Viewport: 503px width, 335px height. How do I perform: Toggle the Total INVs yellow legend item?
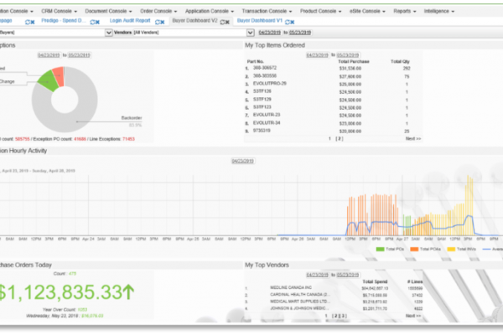[x=459, y=250]
